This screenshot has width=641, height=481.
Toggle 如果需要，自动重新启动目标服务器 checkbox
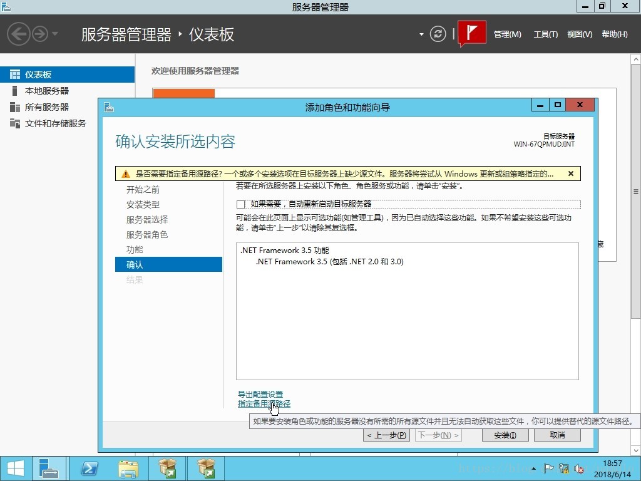(240, 204)
